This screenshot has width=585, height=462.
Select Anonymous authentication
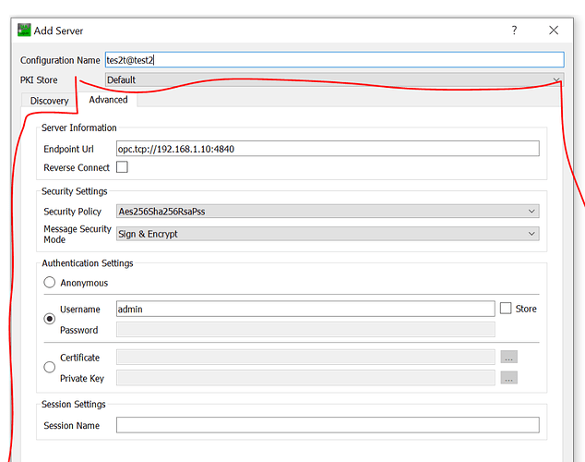(x=49, y=283)
